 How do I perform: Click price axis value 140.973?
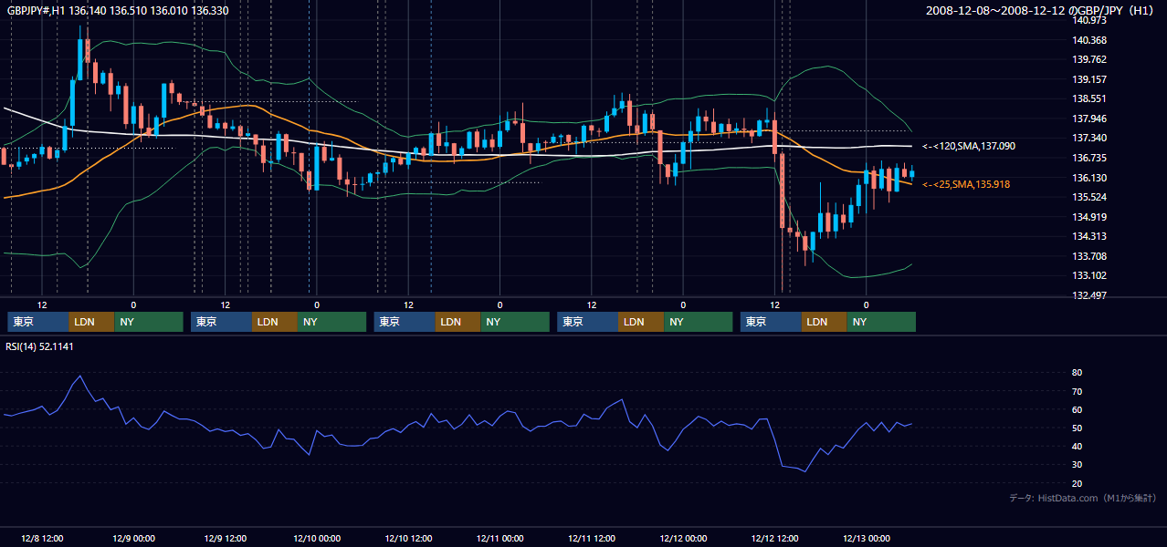[x=1090, y=20]
